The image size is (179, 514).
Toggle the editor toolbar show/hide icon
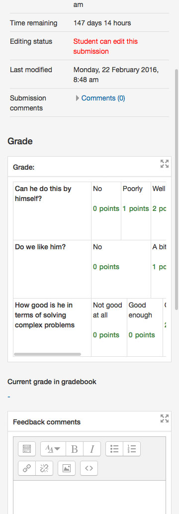(27, 449)
